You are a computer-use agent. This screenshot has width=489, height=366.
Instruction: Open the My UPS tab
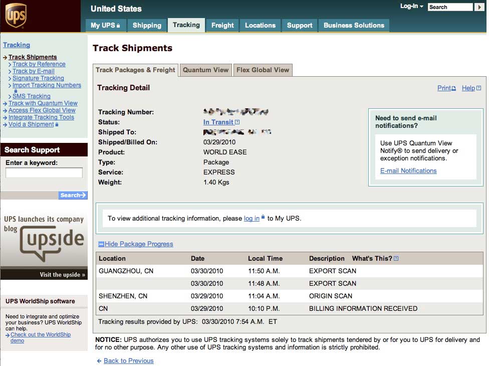tap(105, 25)
